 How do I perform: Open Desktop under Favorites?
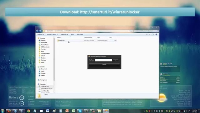coord(43,40)
